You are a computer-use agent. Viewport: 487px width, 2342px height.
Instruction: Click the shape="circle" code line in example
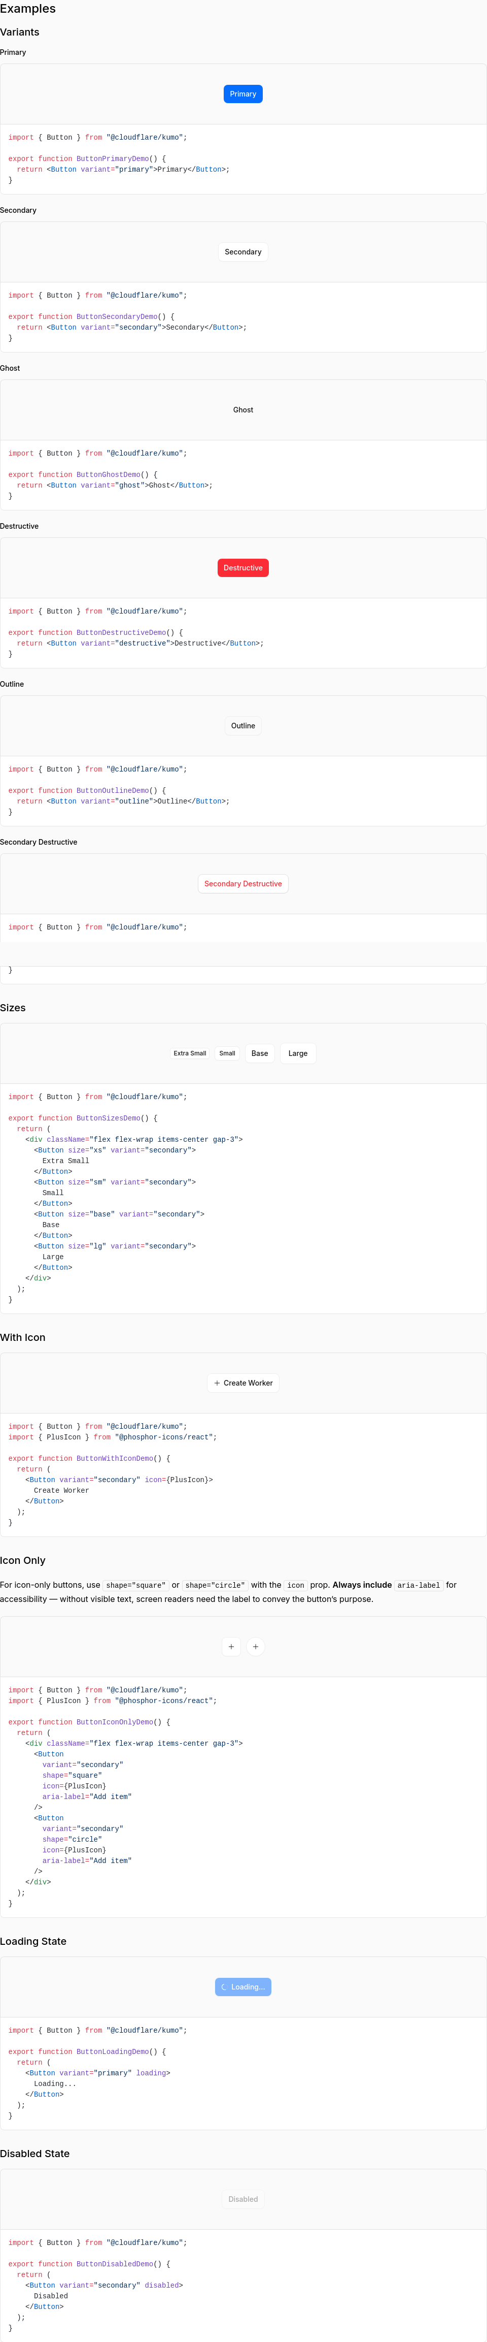72,1838
